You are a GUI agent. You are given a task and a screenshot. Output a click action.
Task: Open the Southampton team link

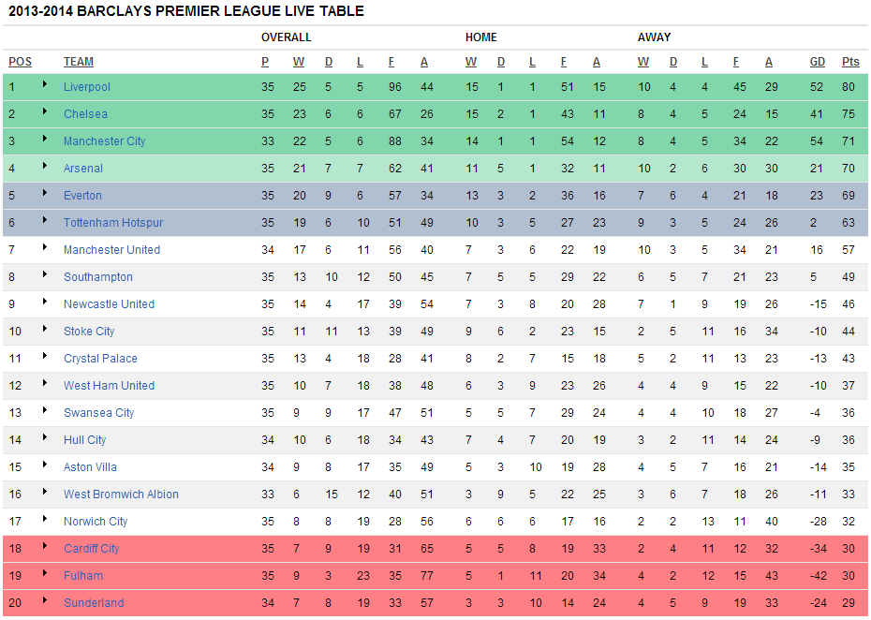click(98, 277)
